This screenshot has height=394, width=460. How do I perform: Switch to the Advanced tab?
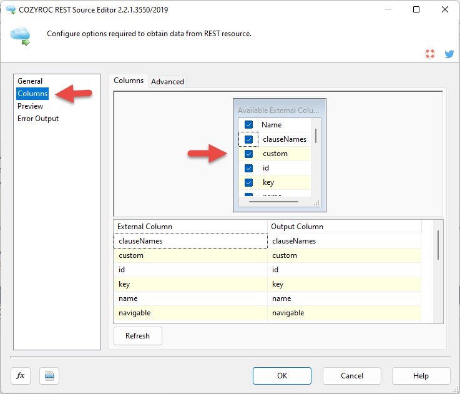(x=167, y=82)
